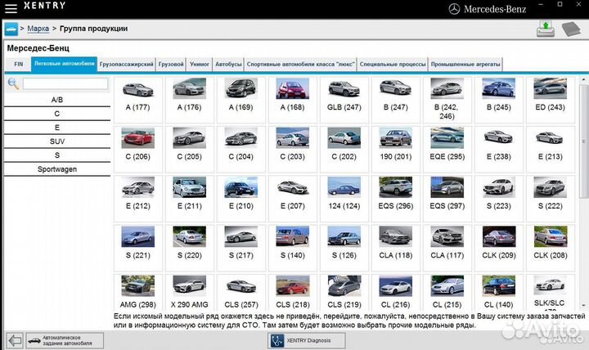The height and width of the screenshot is (350, 589).
Task: Switch to the Грузовой tab
Action: (x=171, y=65)
